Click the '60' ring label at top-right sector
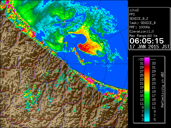The image size is (171, 128). click(96, 9)
